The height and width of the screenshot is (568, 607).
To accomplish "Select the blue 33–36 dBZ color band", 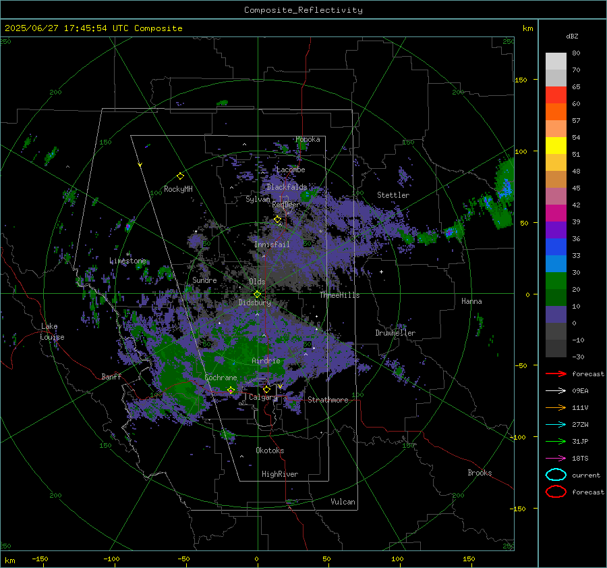I will click(556, 247).
